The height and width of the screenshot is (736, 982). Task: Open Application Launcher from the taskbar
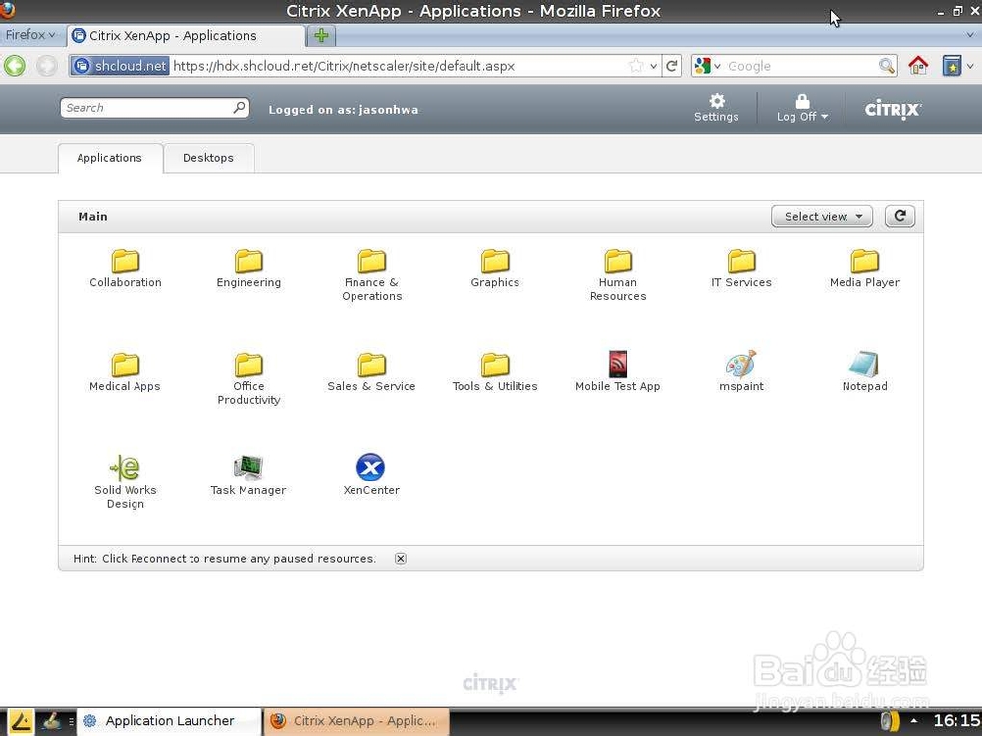(169, 721)
